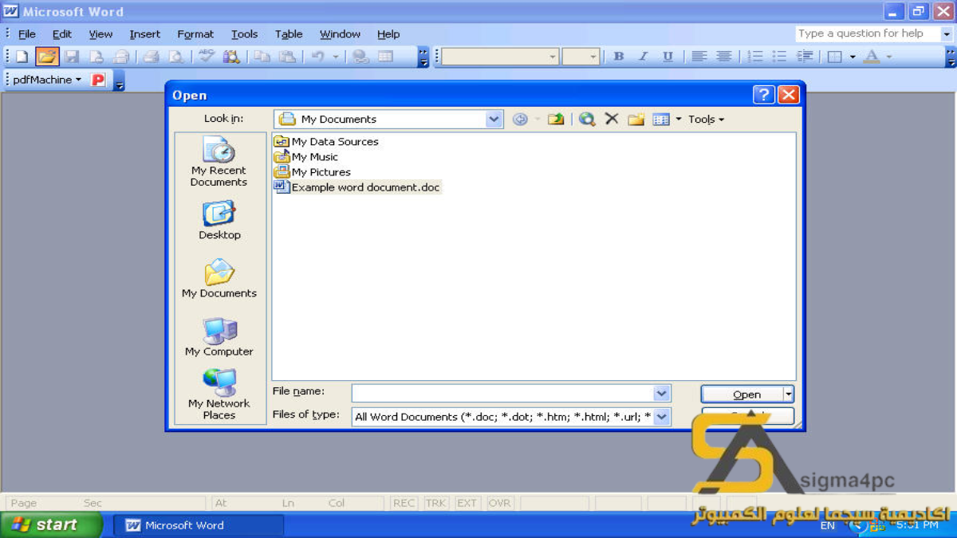This screenshot has width=957, height=538.
Task: Open the pdfMachine toolbar dropdown
Action: (47, 80)
